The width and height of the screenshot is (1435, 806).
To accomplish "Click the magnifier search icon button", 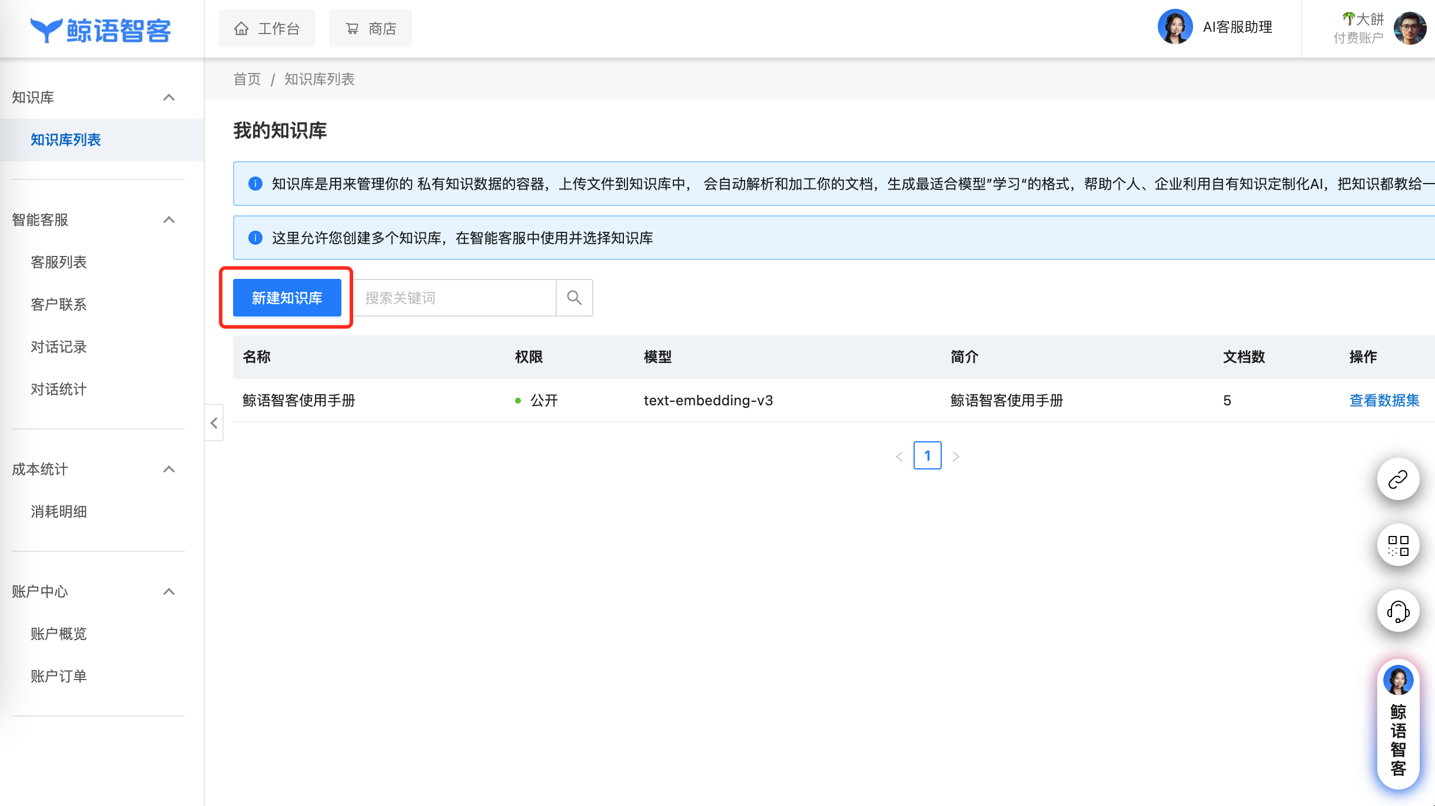I will pos(574,298).
